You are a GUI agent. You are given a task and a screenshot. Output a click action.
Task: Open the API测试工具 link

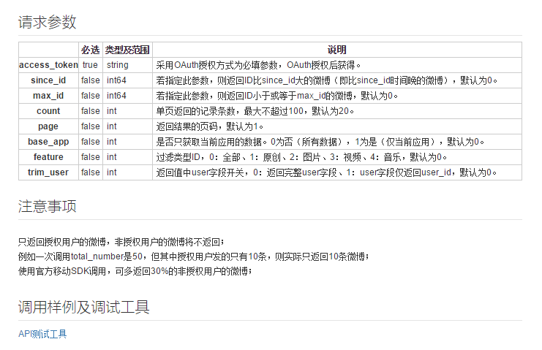[42, 334]
